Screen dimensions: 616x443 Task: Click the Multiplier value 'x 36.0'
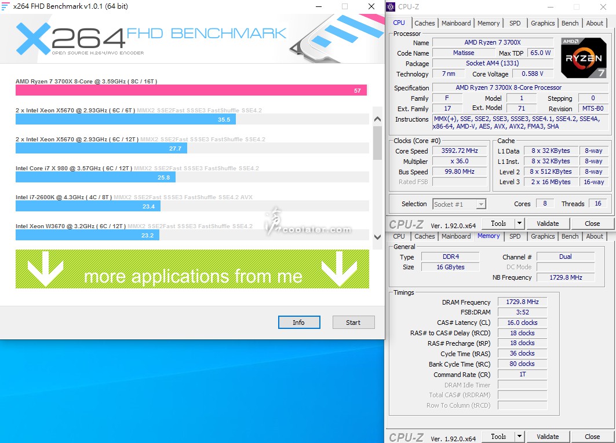[x=460, y=161]
